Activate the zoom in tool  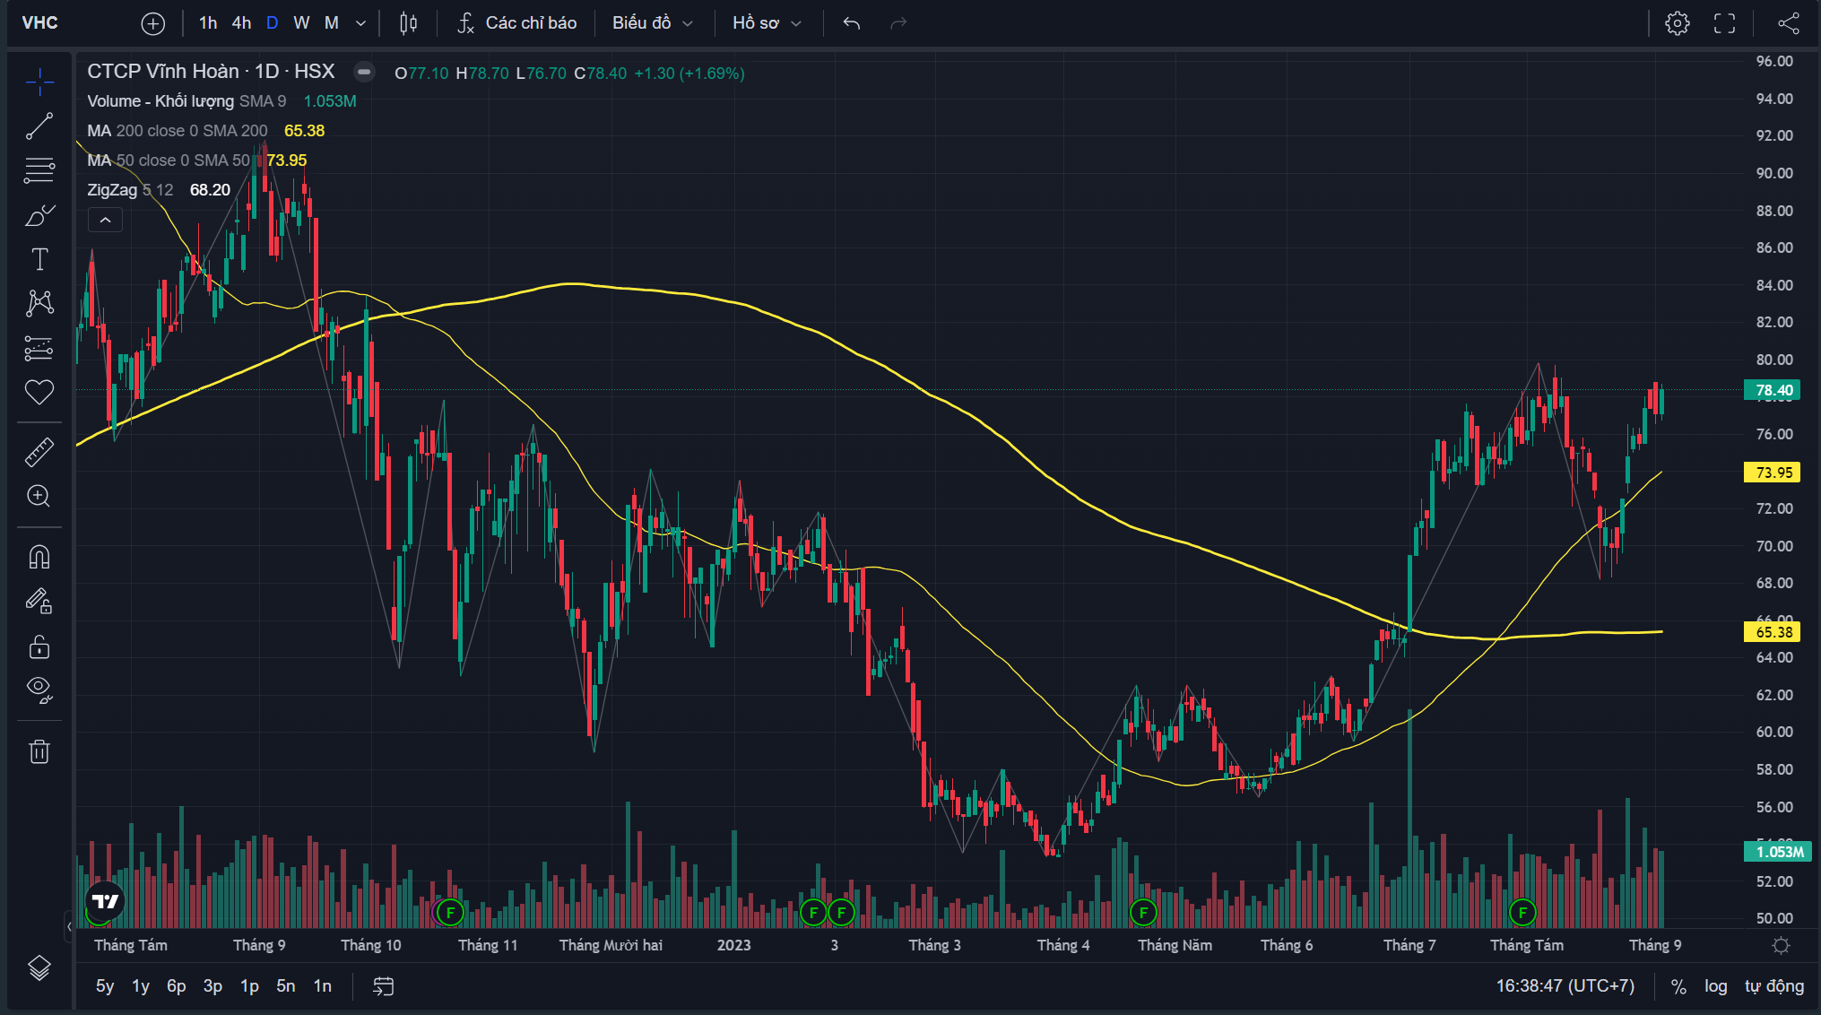(x=39, y=496)
